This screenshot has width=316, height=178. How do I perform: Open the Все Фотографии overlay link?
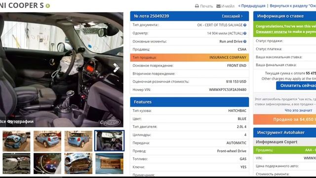[16, 122]
